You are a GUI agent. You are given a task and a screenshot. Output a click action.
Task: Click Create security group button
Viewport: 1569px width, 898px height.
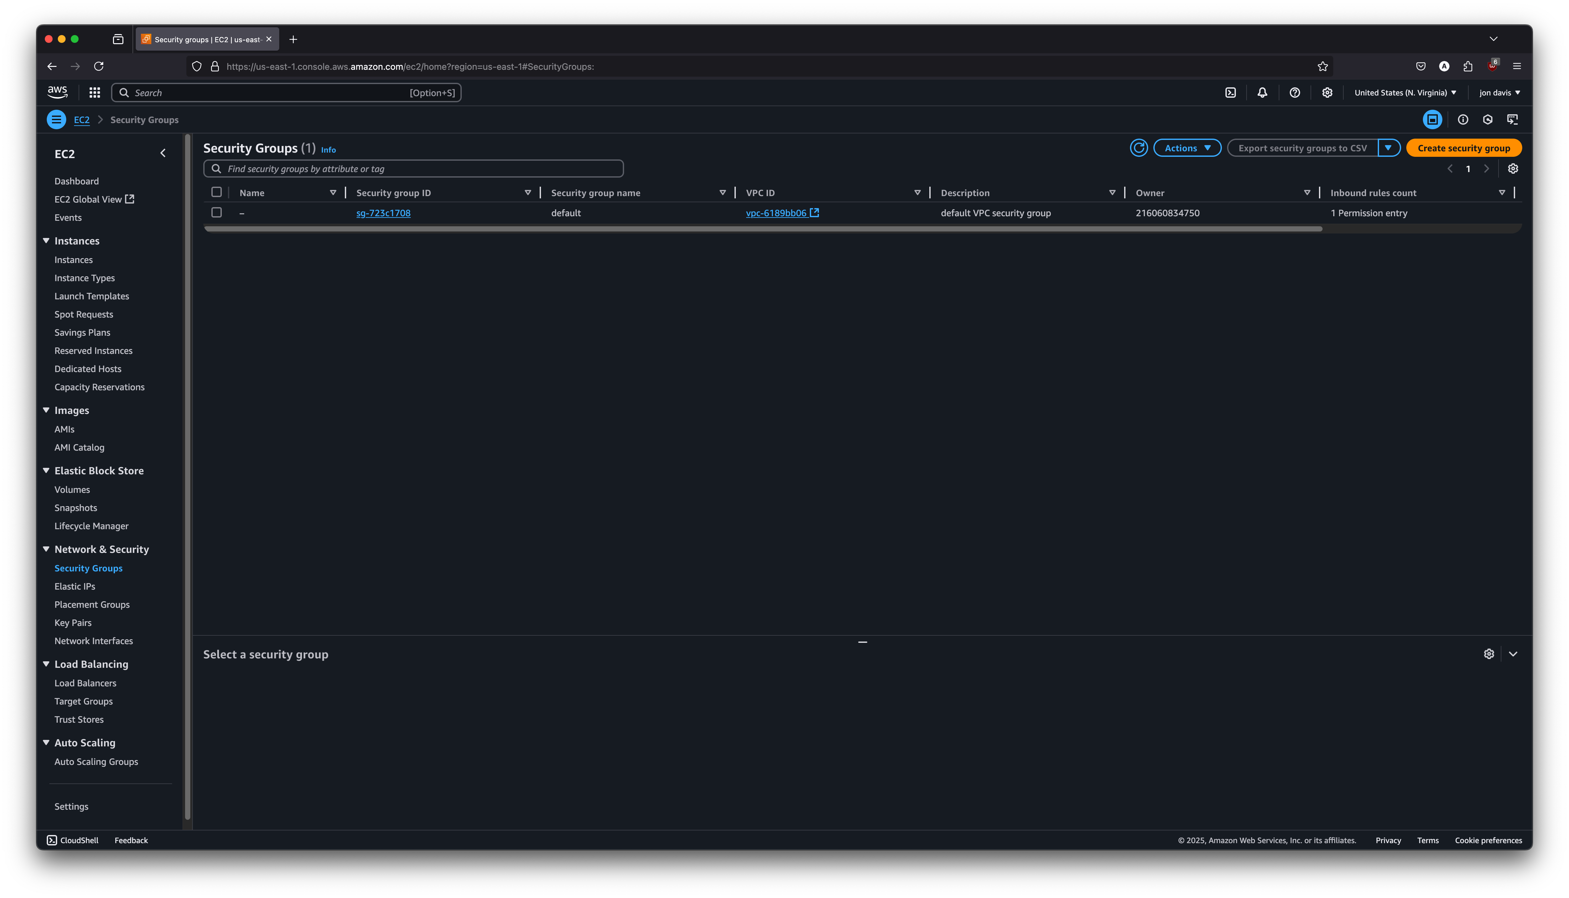1463,148
